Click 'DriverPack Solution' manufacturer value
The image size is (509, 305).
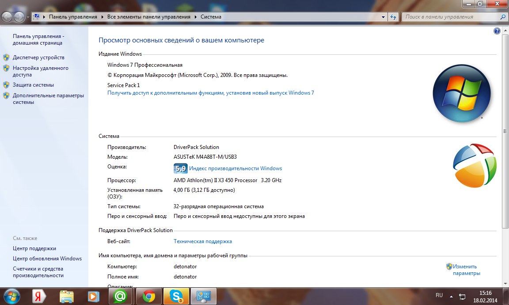196,147
